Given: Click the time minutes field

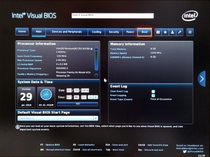Looking at the screenshot, I should (76, 97).
